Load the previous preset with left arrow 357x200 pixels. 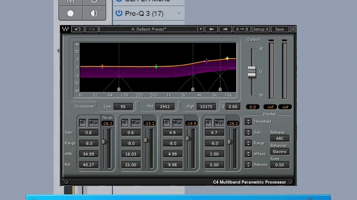[x=211, y=29]
